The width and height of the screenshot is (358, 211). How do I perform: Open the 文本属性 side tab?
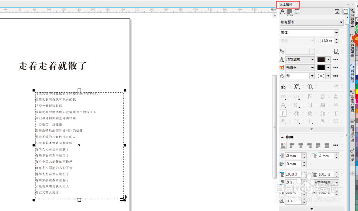(x=353, y=73)
